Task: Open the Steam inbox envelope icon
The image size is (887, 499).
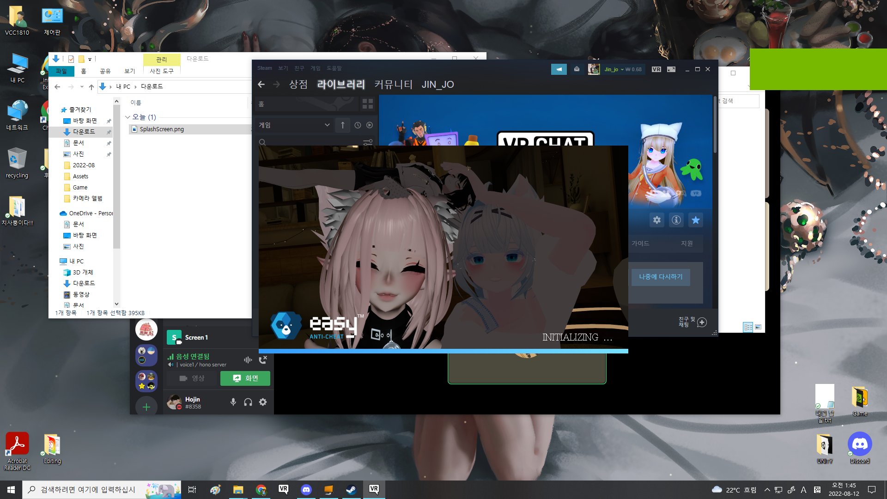Action: pyautogui.click(x=577, y=69)
